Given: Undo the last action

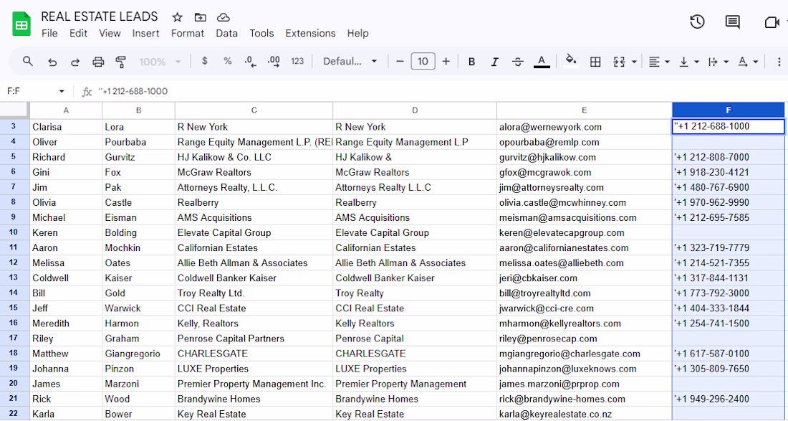Looking at the screenshot, I should 52,62.
